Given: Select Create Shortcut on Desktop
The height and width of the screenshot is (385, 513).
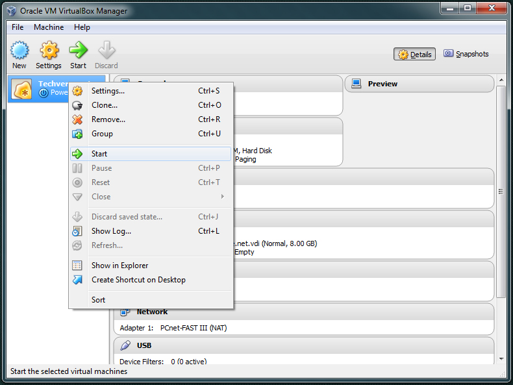Looking at the screenshot, I should [x=151, y=280].
